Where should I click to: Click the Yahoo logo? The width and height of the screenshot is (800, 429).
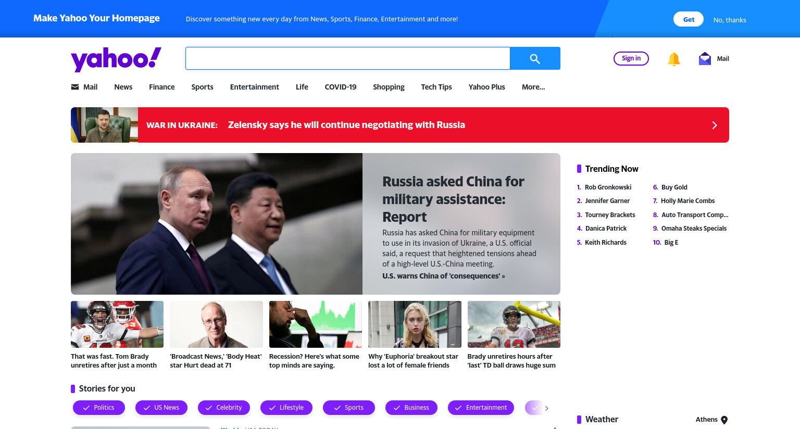click(116, 59)
